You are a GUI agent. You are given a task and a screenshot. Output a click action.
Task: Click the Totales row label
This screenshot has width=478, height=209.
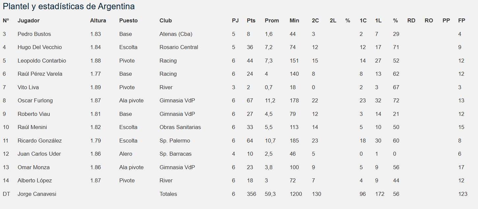pyautogui.click(x=168, y=194)
